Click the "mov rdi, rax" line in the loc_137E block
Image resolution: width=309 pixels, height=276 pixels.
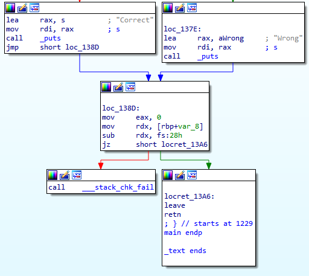point(197,47)
